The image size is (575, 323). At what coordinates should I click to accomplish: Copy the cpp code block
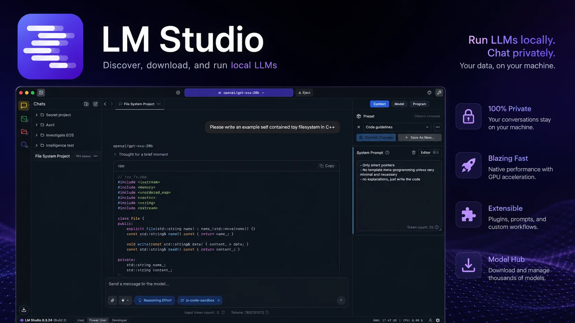click(327, 166)
